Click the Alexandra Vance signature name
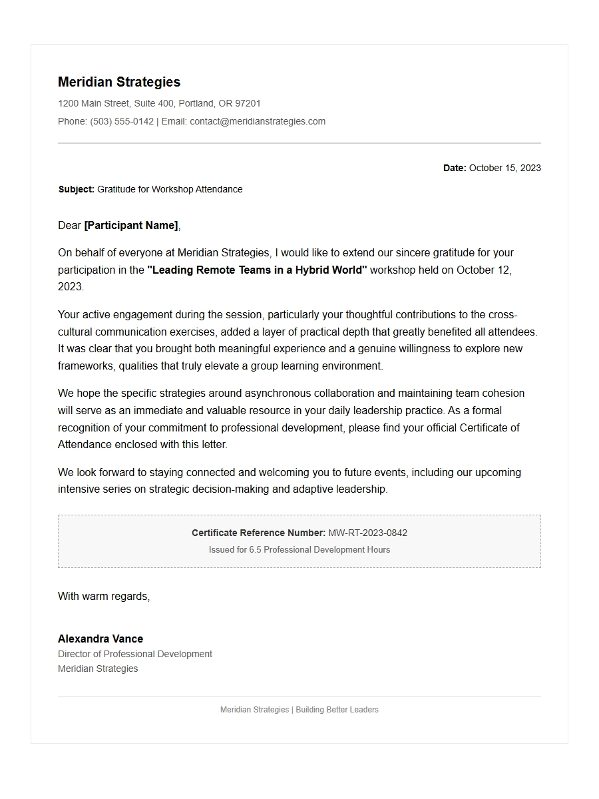The width and height of the screenshot is (599, 799). coord(100,639)
